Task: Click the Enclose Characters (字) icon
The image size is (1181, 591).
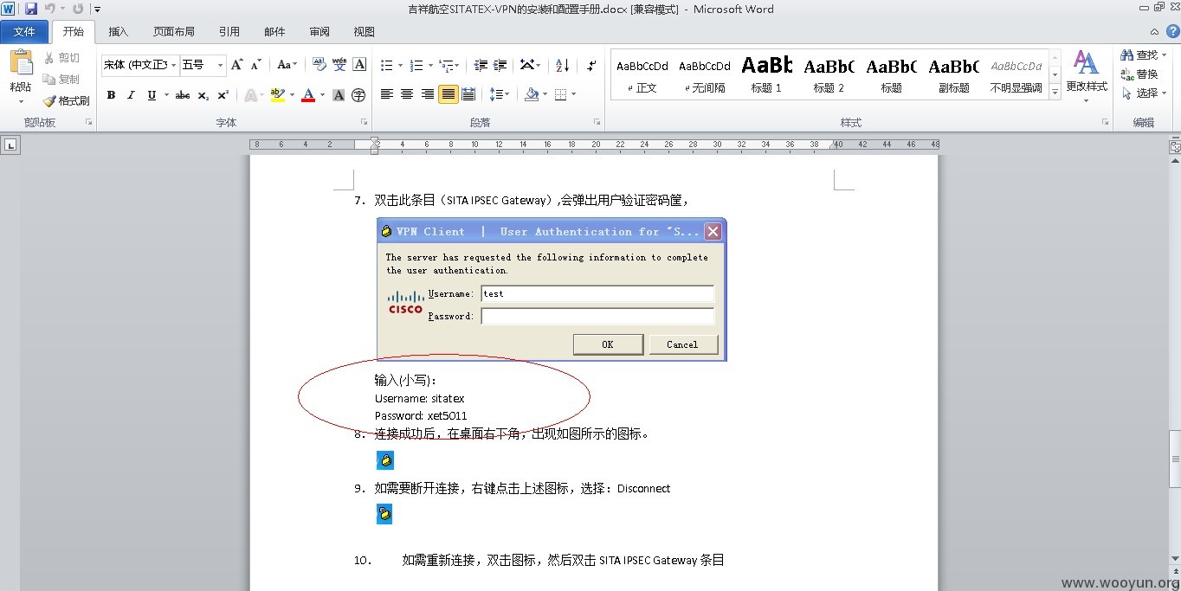Action: tap(358, 95)
